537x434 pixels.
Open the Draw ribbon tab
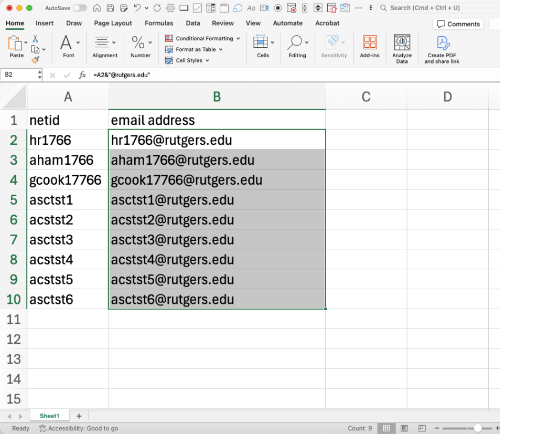(74, 23)
